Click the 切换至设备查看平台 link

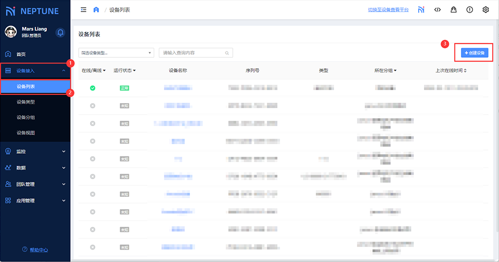388,10
